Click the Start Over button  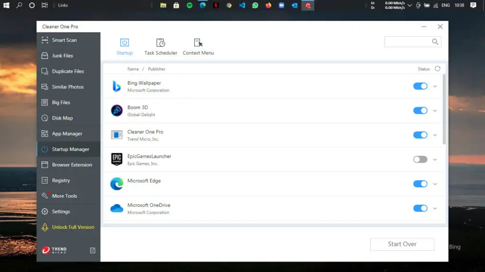(x=402, y=244)
